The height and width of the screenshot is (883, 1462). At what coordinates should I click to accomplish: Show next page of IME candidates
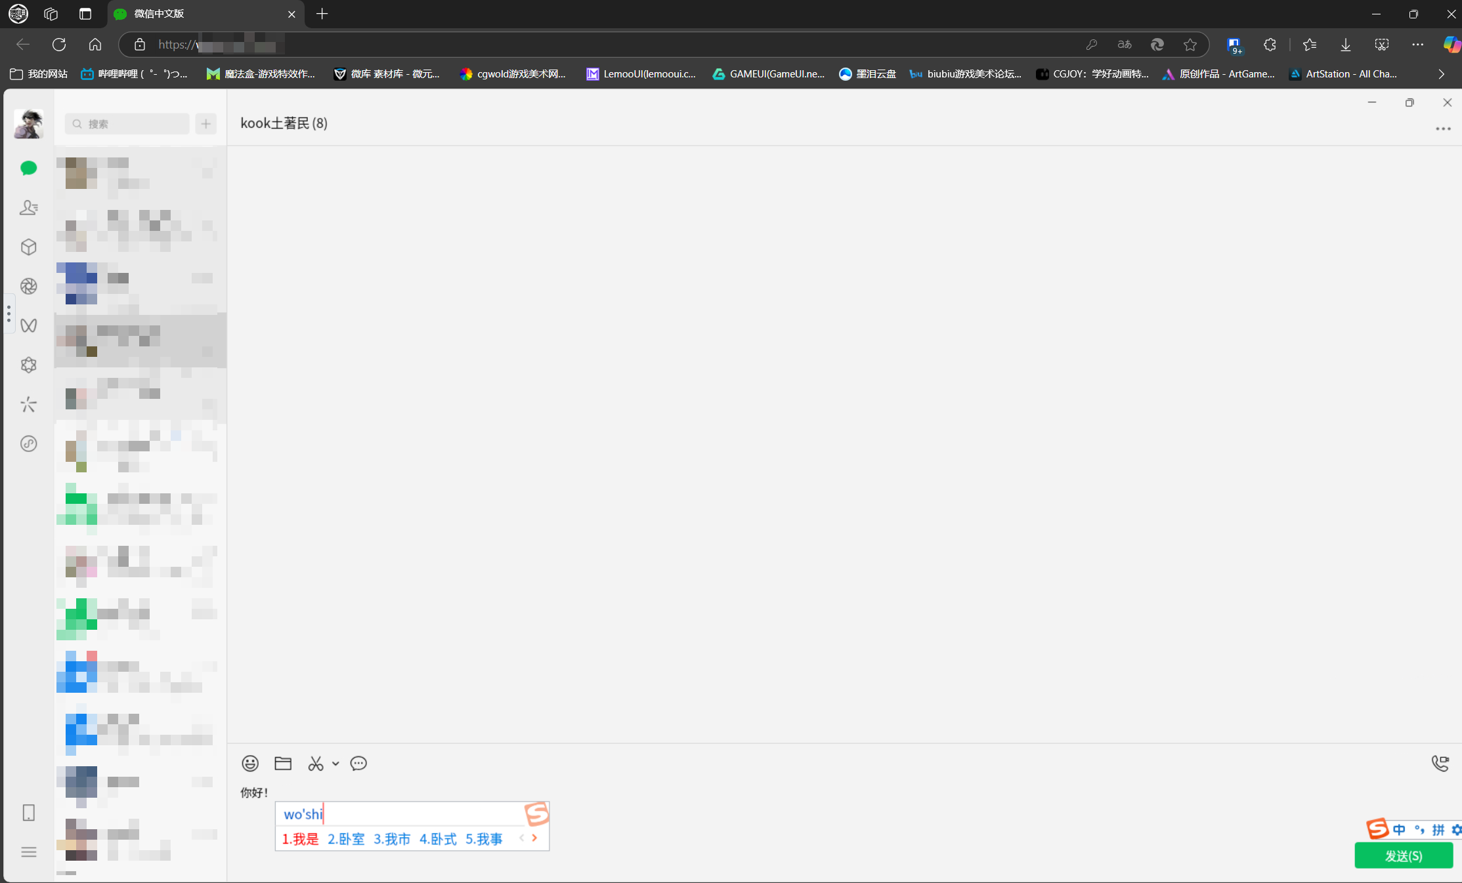[534, 838]
